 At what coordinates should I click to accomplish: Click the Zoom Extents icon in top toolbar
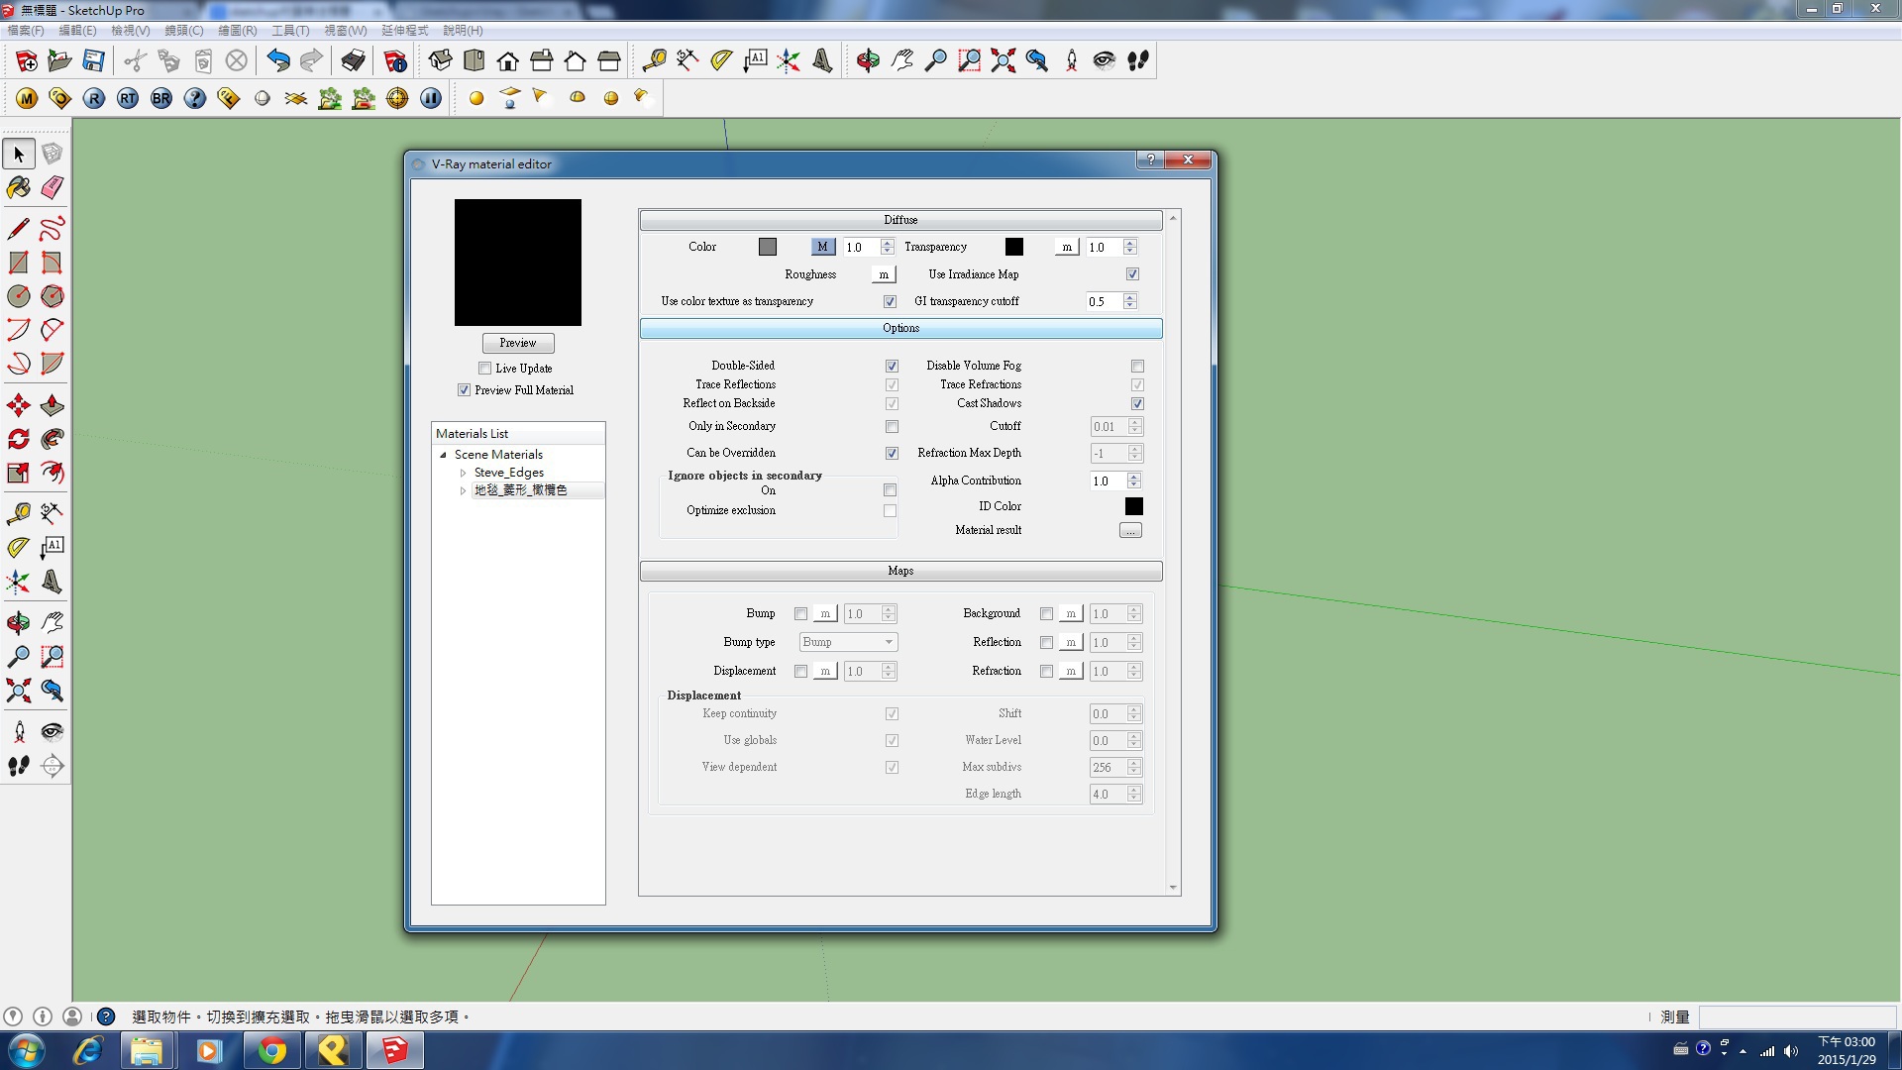(1003, 61)
